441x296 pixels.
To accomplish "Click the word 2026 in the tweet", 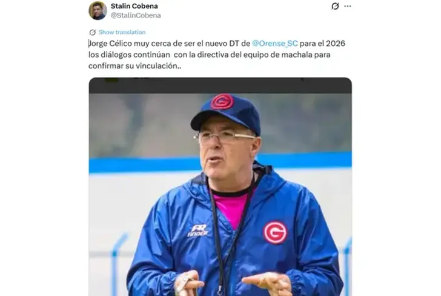I will (336, 44).
